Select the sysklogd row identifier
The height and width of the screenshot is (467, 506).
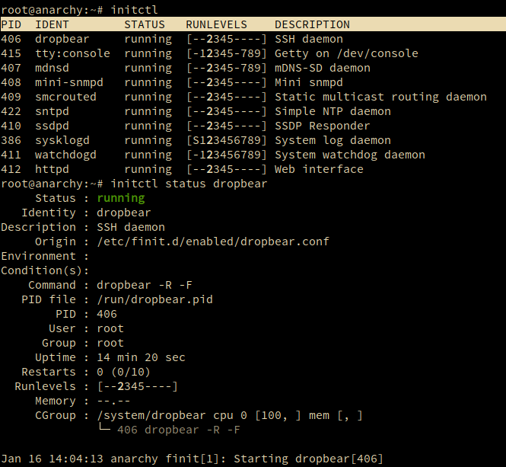(62, 140)
